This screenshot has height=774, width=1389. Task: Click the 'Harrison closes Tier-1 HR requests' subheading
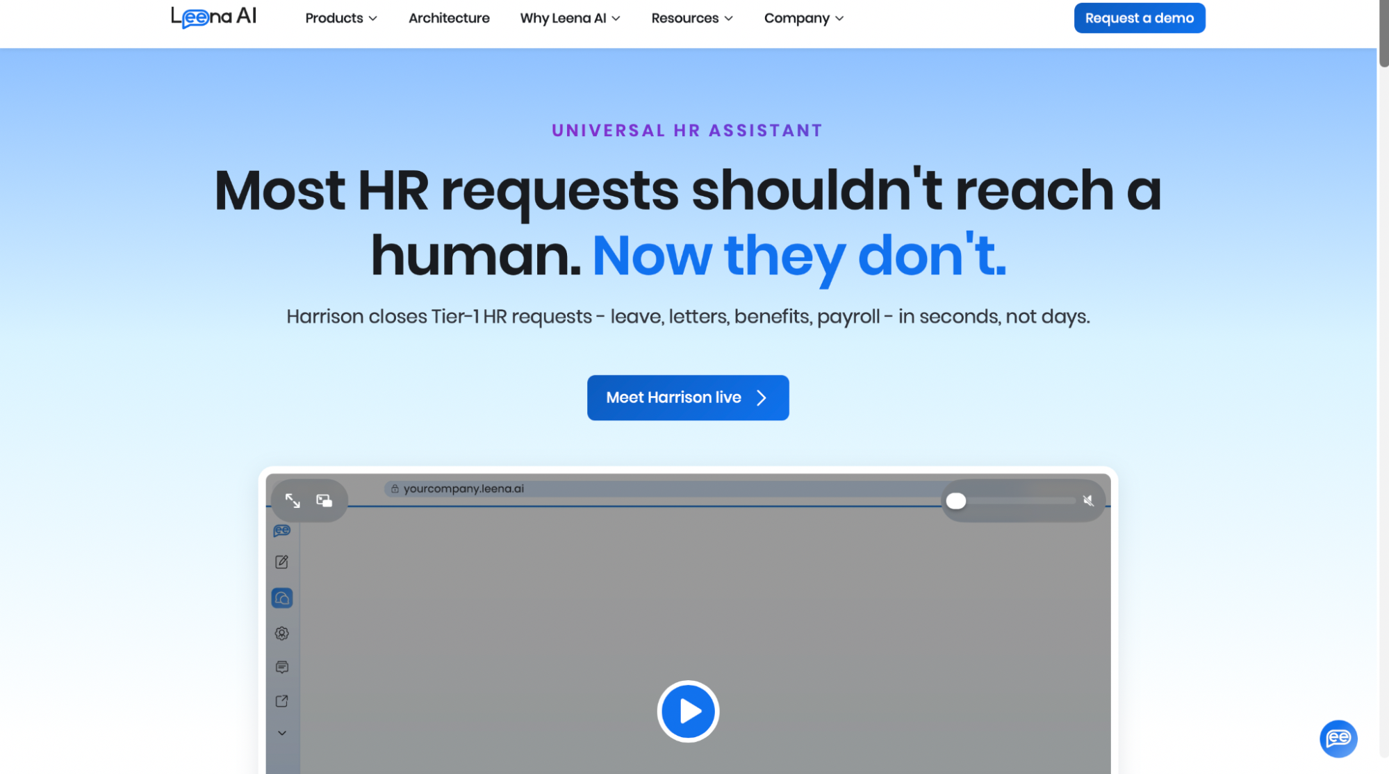pyautogui.click(x=688, y=317)
